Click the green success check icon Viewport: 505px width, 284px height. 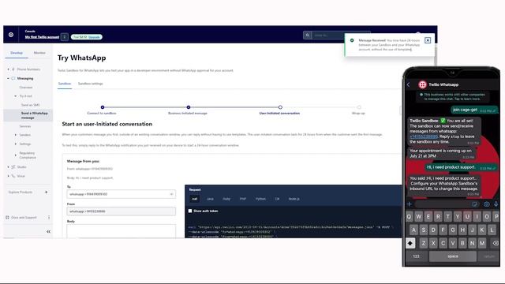352,40
